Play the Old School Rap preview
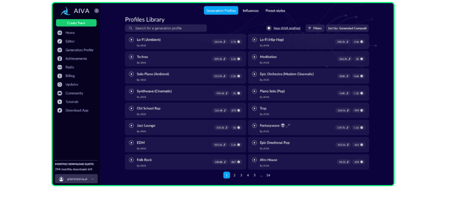 pos(131,108)
